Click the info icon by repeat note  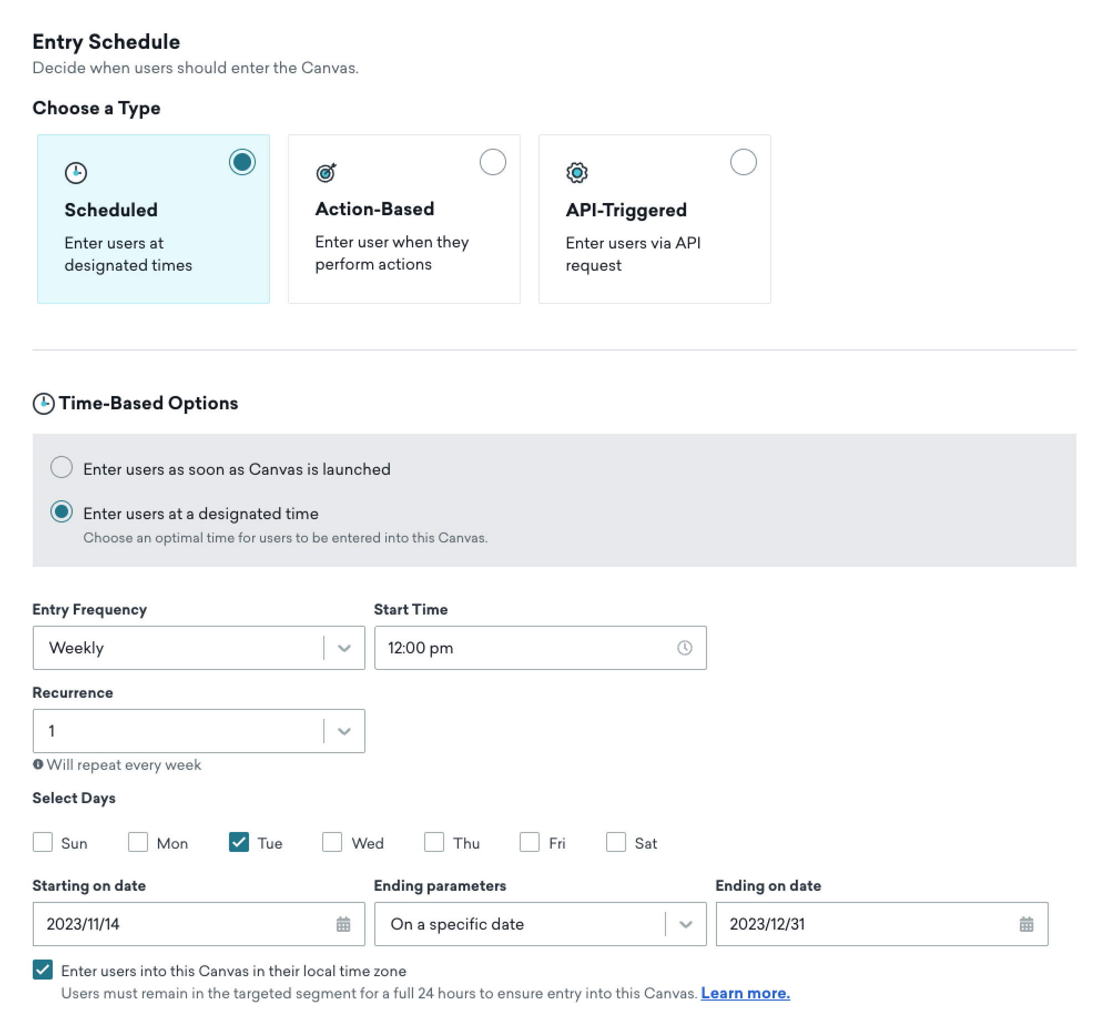(x=38, y=764)
